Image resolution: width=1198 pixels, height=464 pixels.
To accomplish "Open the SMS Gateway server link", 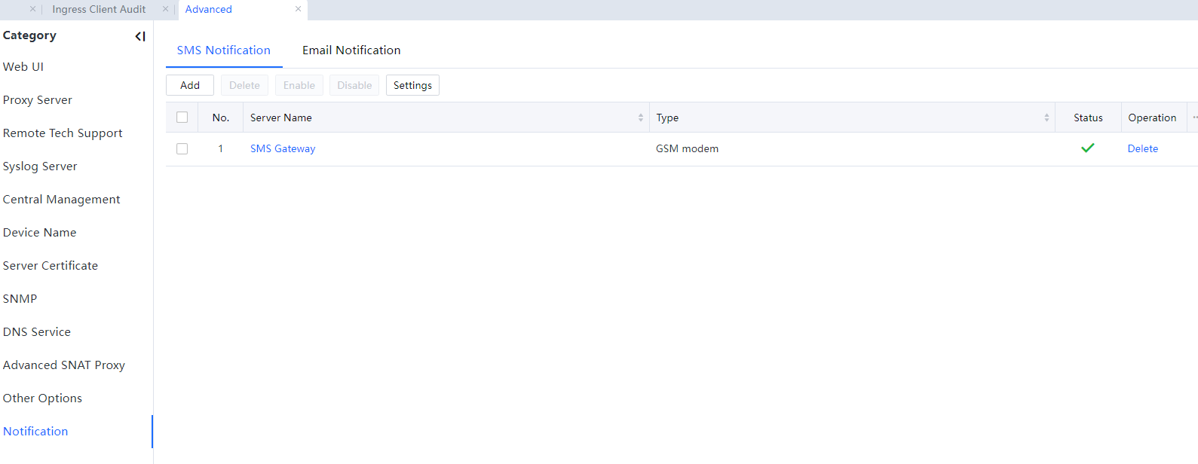I will pos(283,149).
